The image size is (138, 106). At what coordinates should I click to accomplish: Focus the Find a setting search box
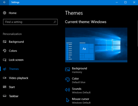(x=30, y=22)
